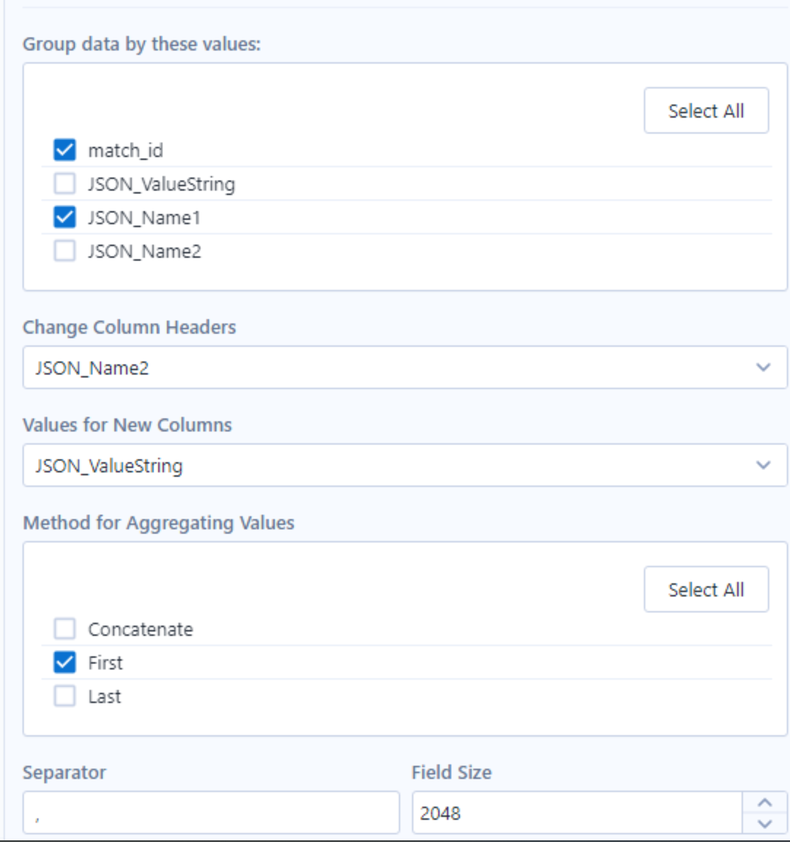The height and width of the screenshot is (842, 790).
Task: Increase Field Size with up arrow
Action: tap(765, 803)
